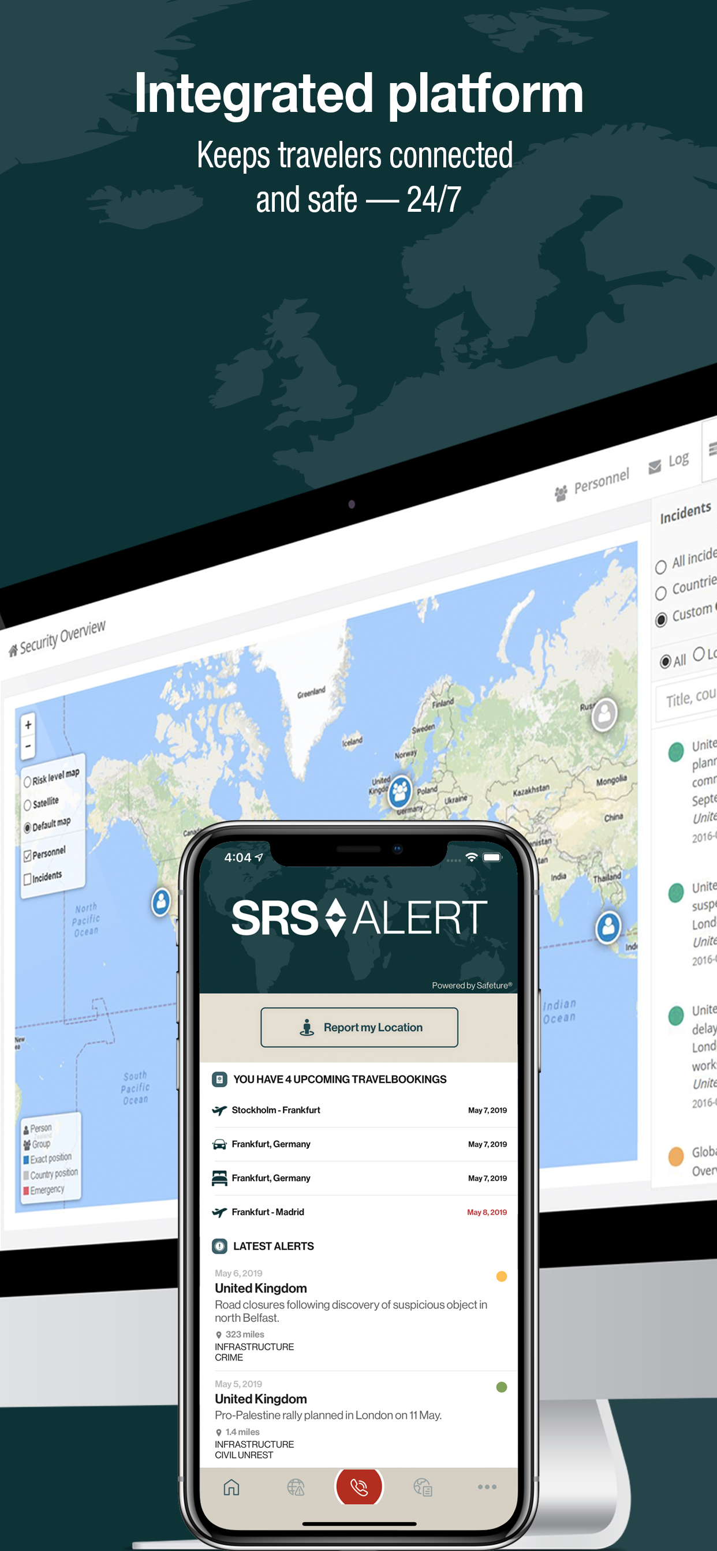
Task: Open the Frankfurt - Madrid flight booking
Action: (x=359, y=1211)
